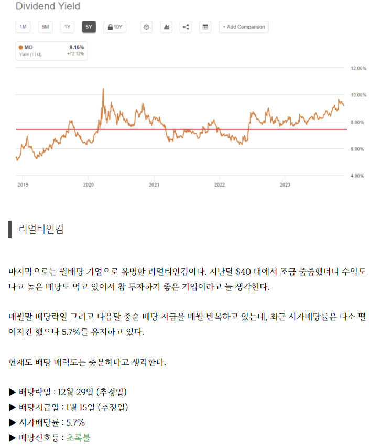Switch to the 1Y time range
This screenshot has height=445, width=381.
point(67,27)
